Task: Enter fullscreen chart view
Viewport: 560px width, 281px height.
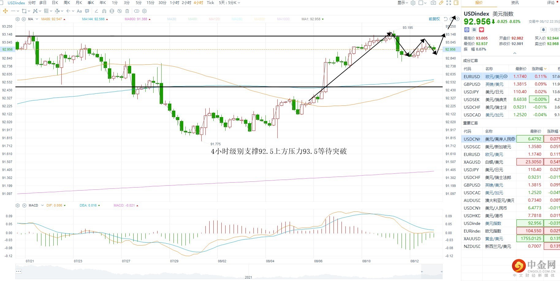Action: coord(449,3)
